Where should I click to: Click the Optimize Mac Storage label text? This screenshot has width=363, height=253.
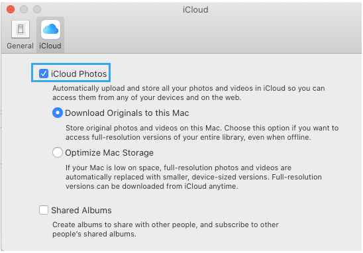pos(109,153)
